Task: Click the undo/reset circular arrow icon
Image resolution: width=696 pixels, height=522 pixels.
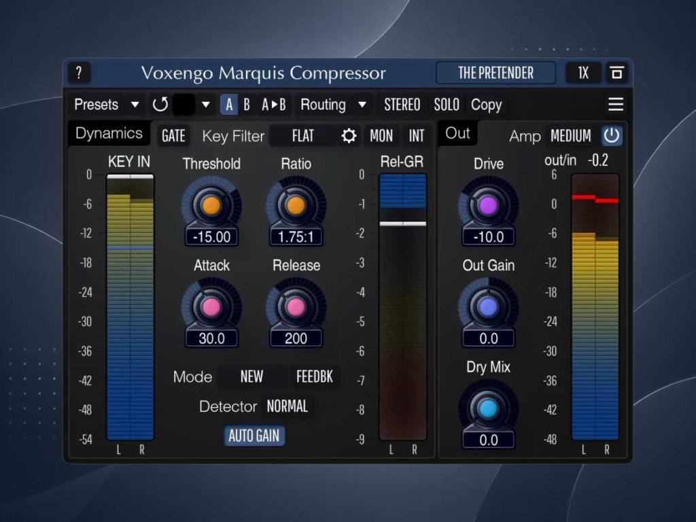Action: pyautogui.click(x=160, y=105)
